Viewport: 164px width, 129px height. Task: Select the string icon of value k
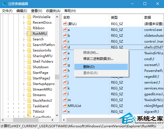point(65,88)
